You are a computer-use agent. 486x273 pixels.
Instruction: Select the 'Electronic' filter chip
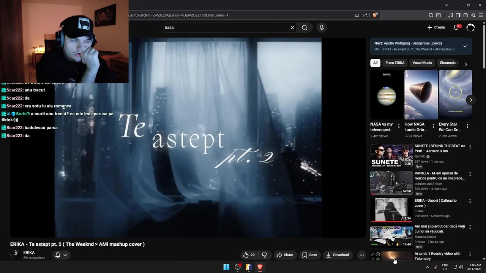pos(448,63)
